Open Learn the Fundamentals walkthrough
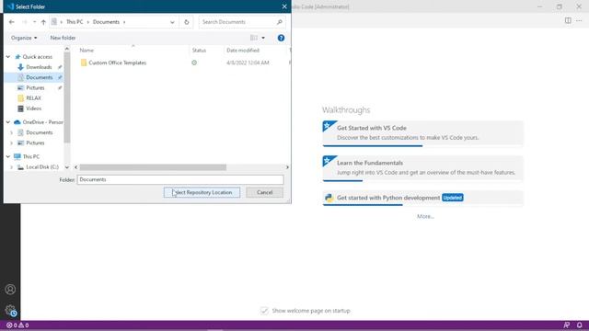This screenshot has height=331, width=589. coord(422,167)
